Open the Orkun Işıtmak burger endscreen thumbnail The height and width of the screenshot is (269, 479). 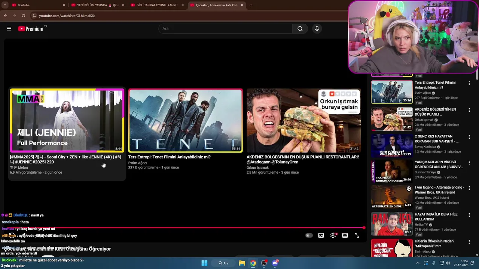pos(303,120)
